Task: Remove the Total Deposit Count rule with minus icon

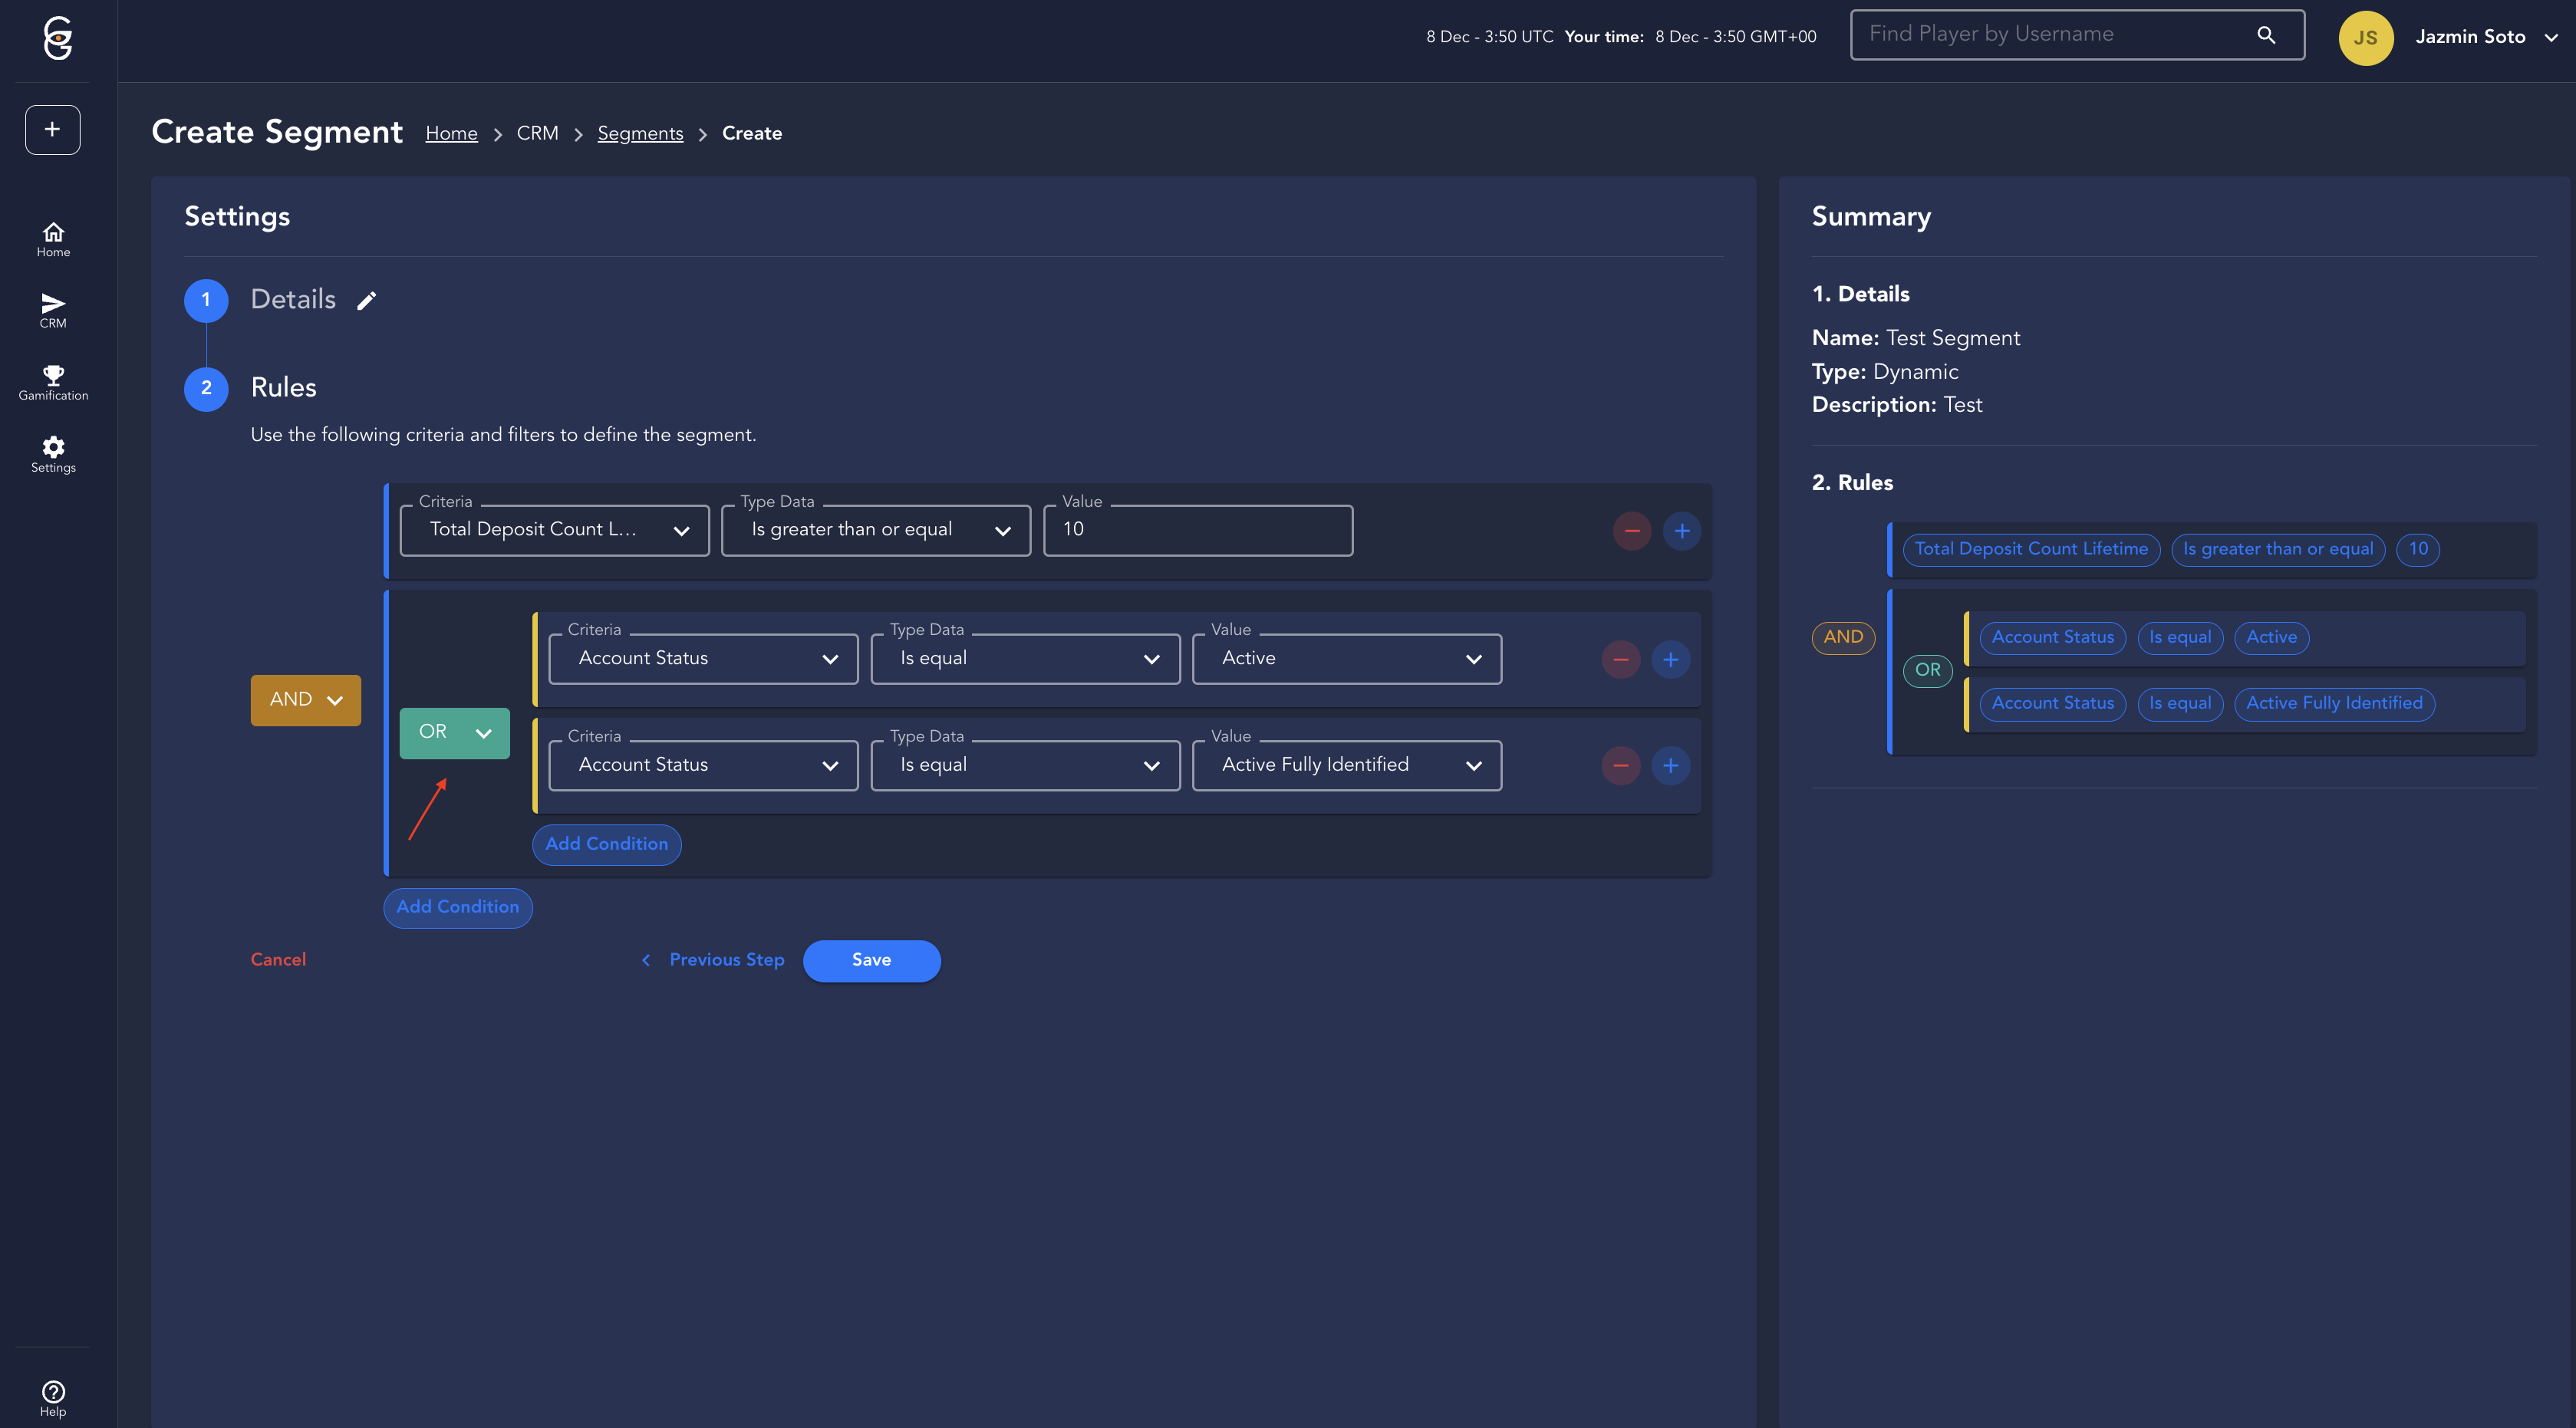Action: 1631,531
